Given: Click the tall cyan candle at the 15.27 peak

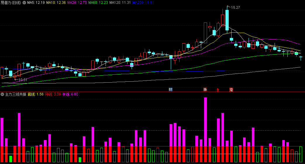Looking at the screenshot, I should 227,20.
